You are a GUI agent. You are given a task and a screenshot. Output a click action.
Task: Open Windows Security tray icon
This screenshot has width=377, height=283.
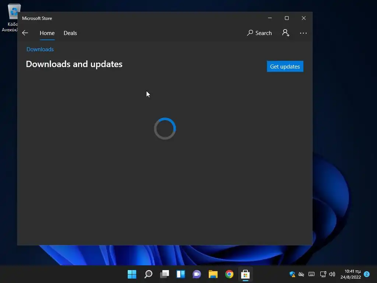292,274
